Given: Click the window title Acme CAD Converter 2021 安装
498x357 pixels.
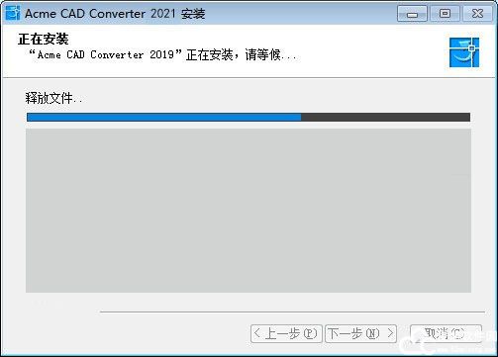Looking at the screenshot, I should click(x=115, y=14).
